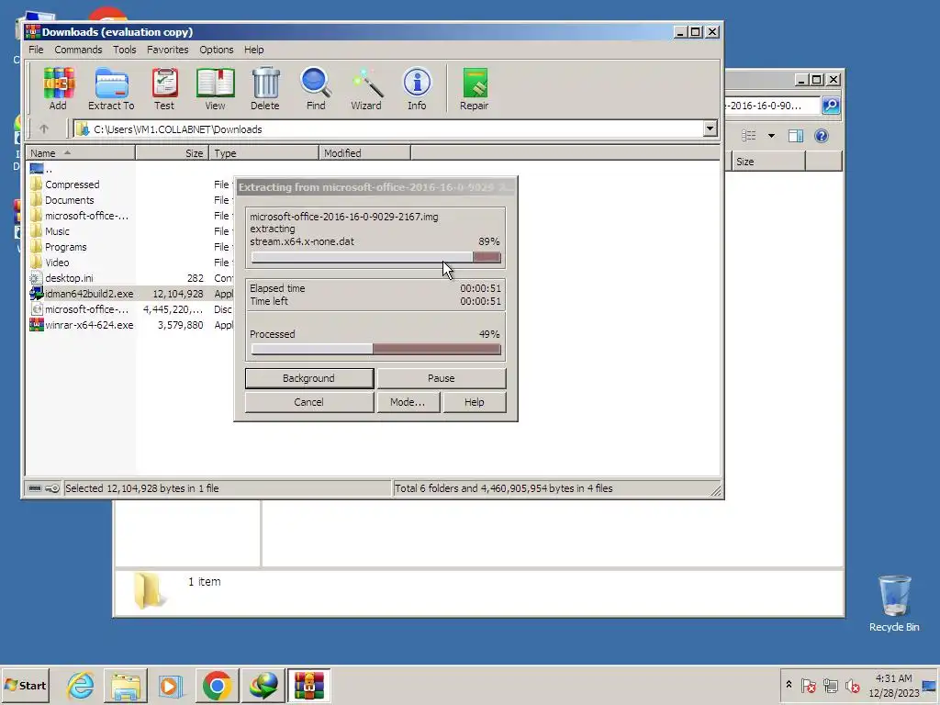Open the Favorites menu
The height and width of the screenshot is (705, 940).
167,50
